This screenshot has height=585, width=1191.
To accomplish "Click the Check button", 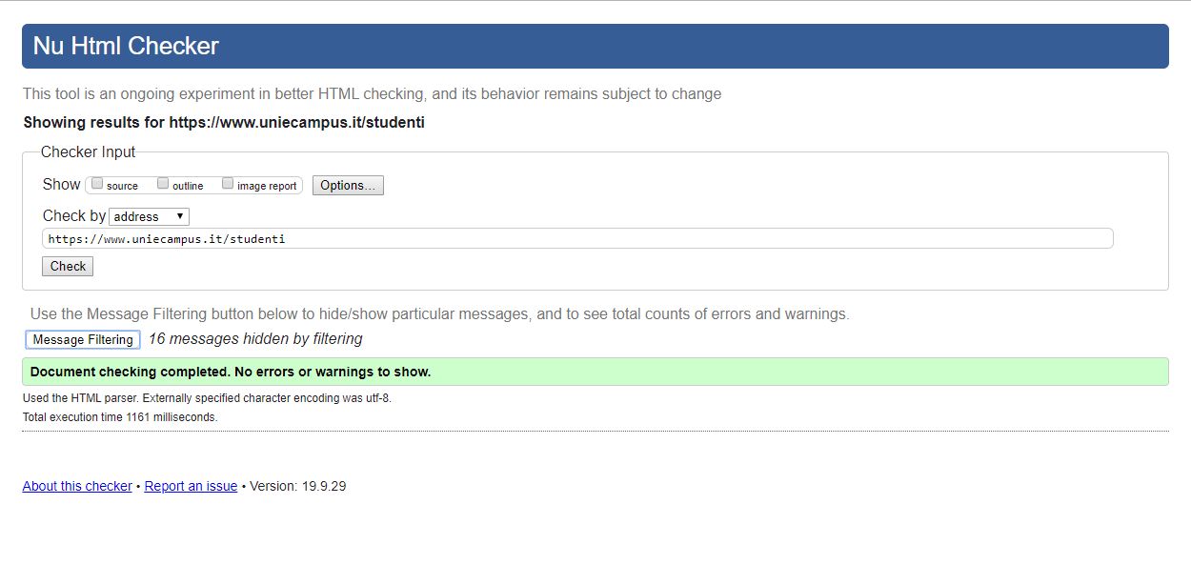I will tap(68, 267).
